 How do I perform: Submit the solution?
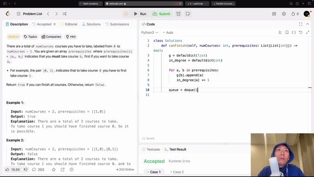(161, 14)
